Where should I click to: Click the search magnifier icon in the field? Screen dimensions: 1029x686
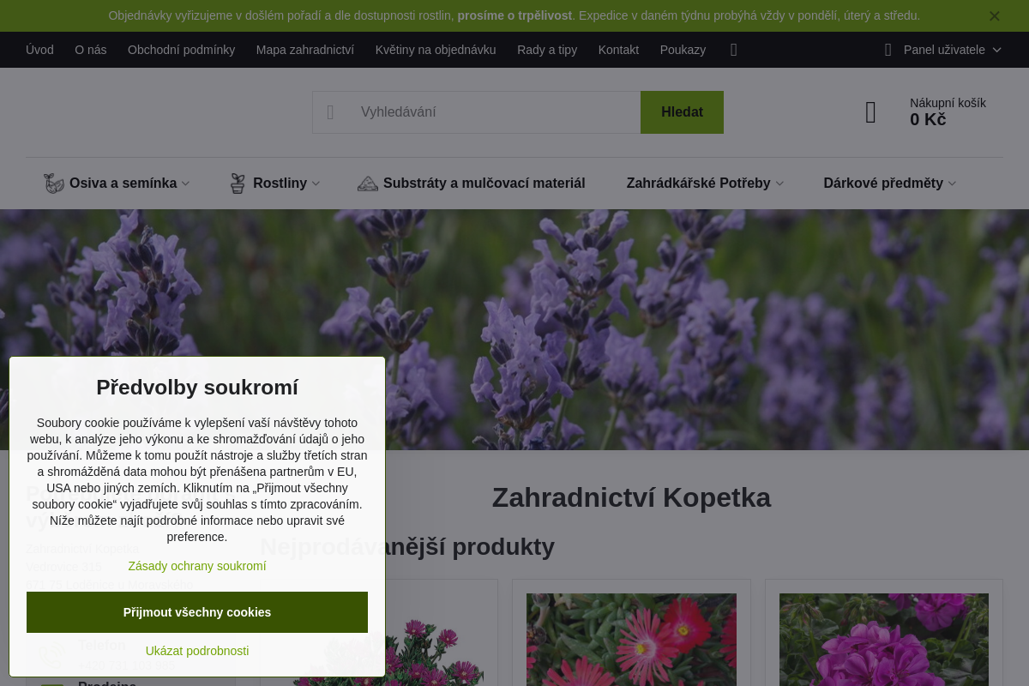click(330, 112)
